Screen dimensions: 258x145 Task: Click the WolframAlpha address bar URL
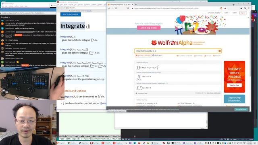coord(166,8)
